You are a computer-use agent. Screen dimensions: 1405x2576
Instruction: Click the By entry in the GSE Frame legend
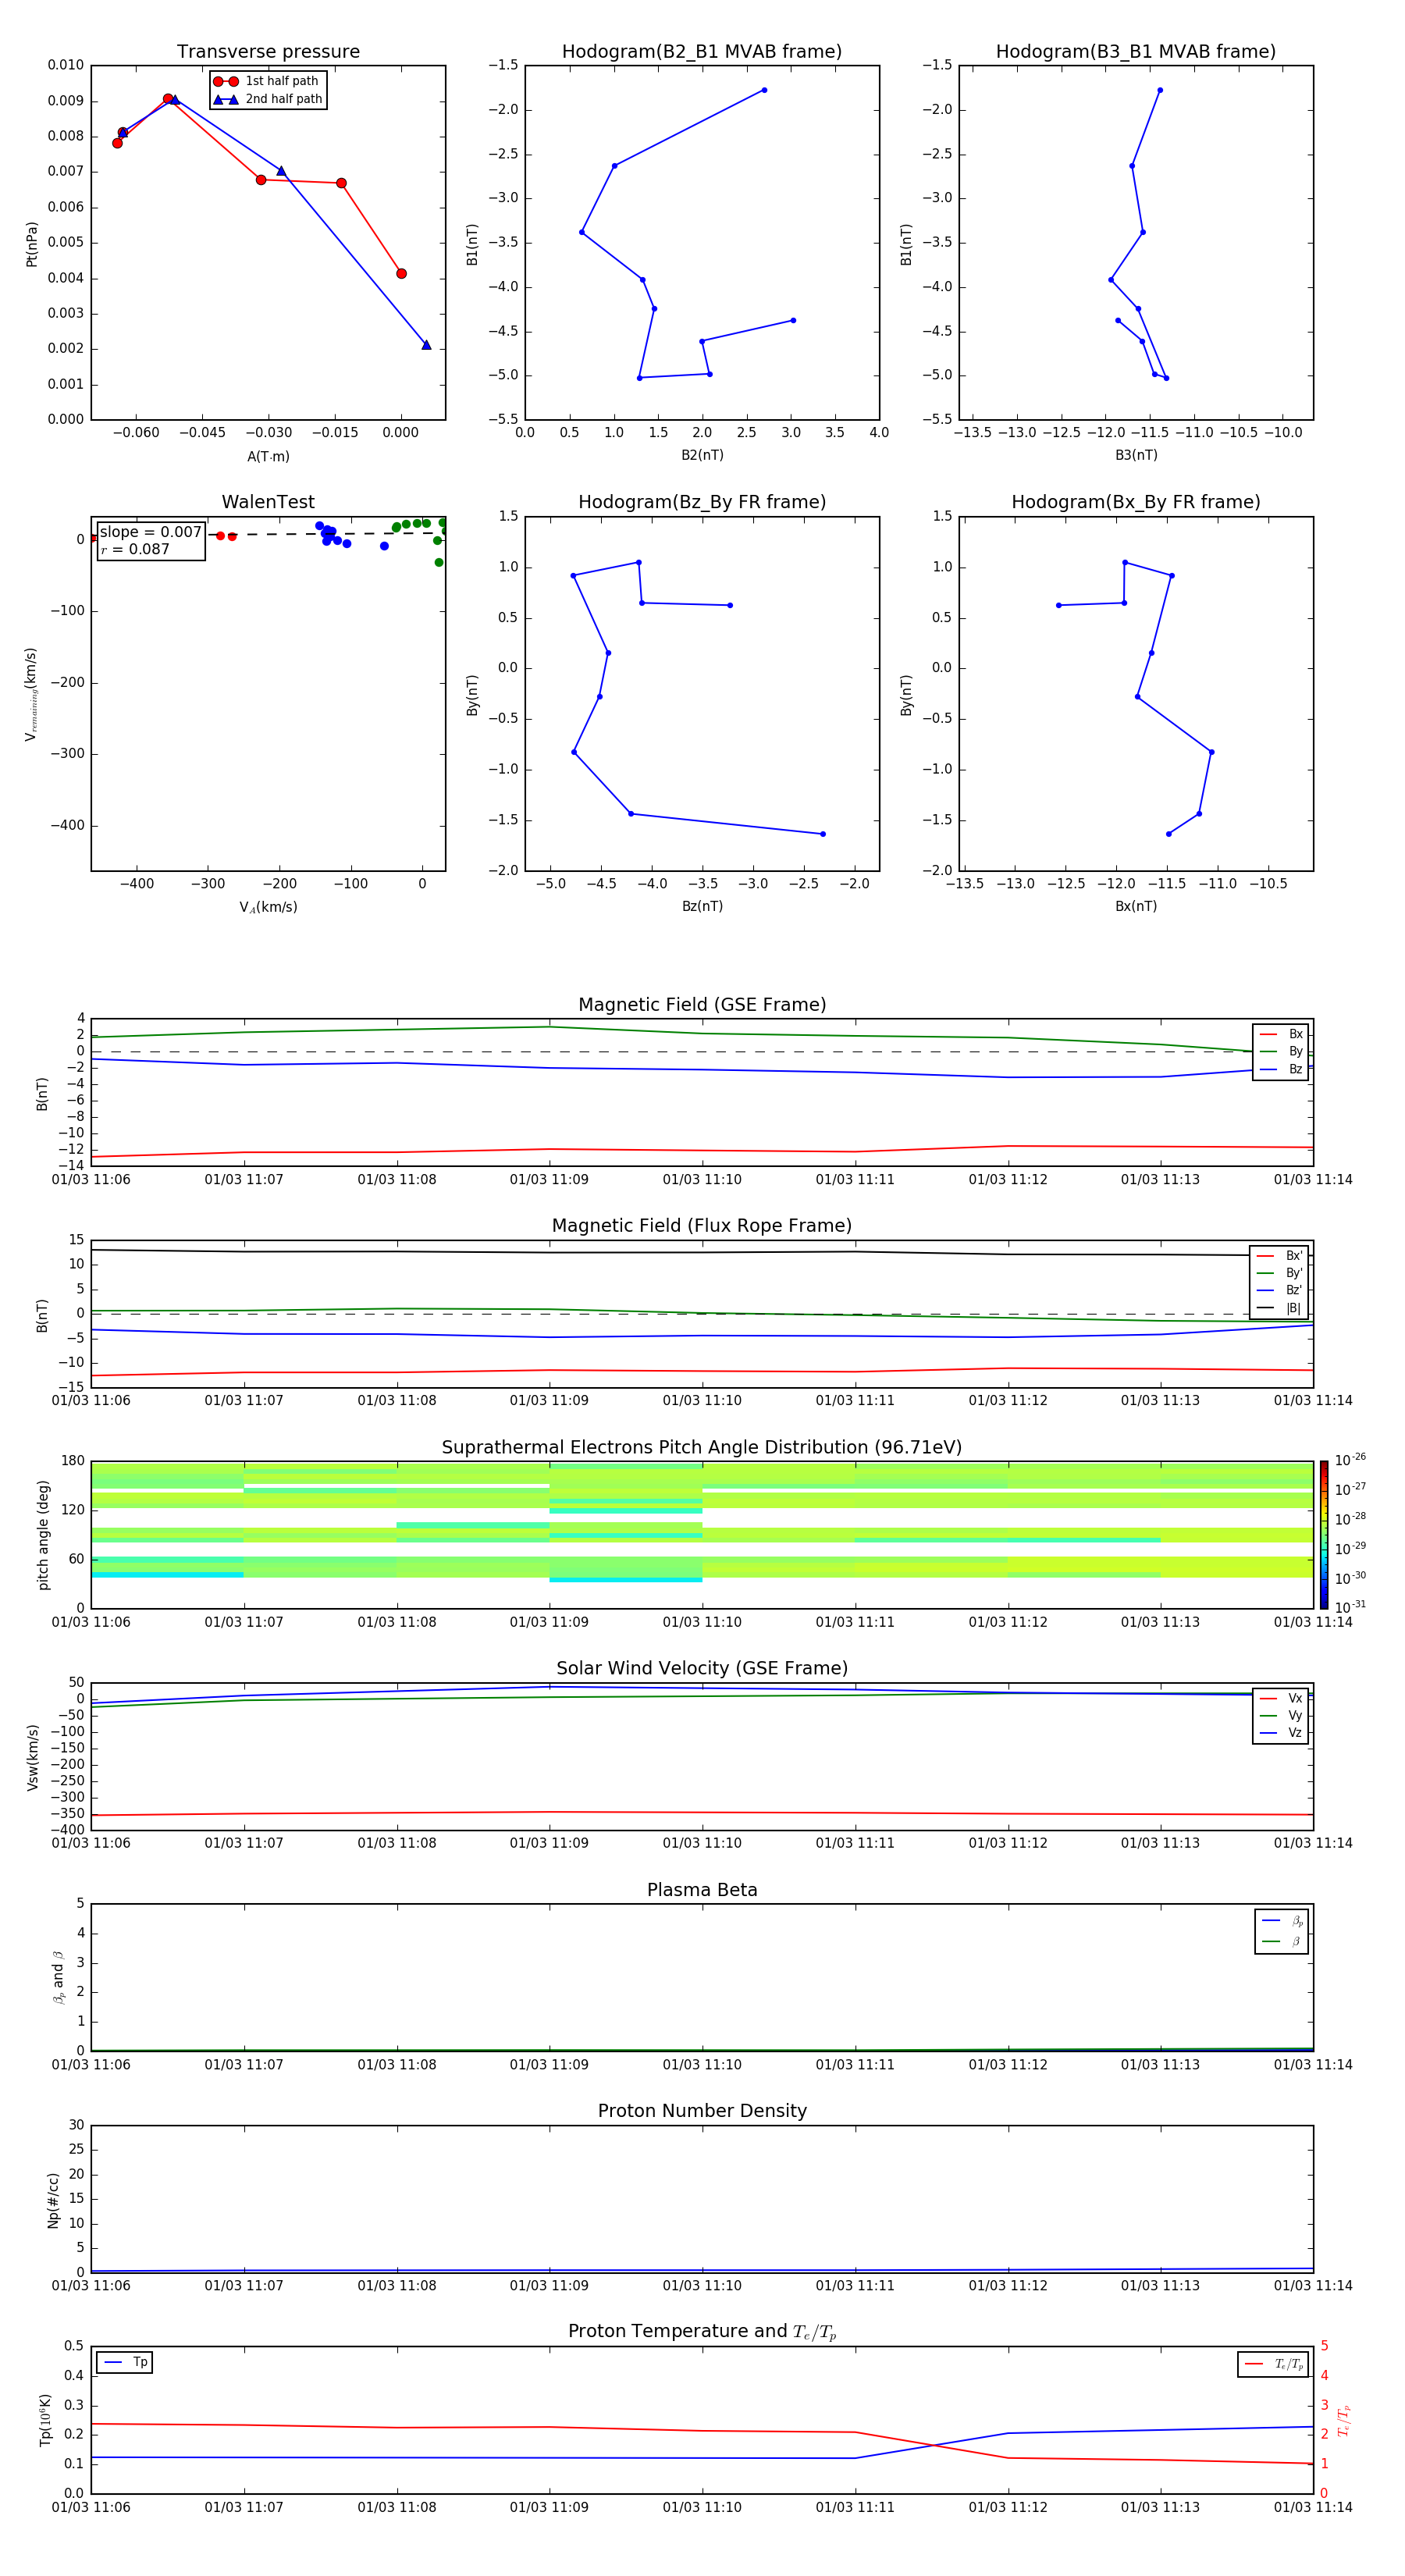coord(1281,1051)
